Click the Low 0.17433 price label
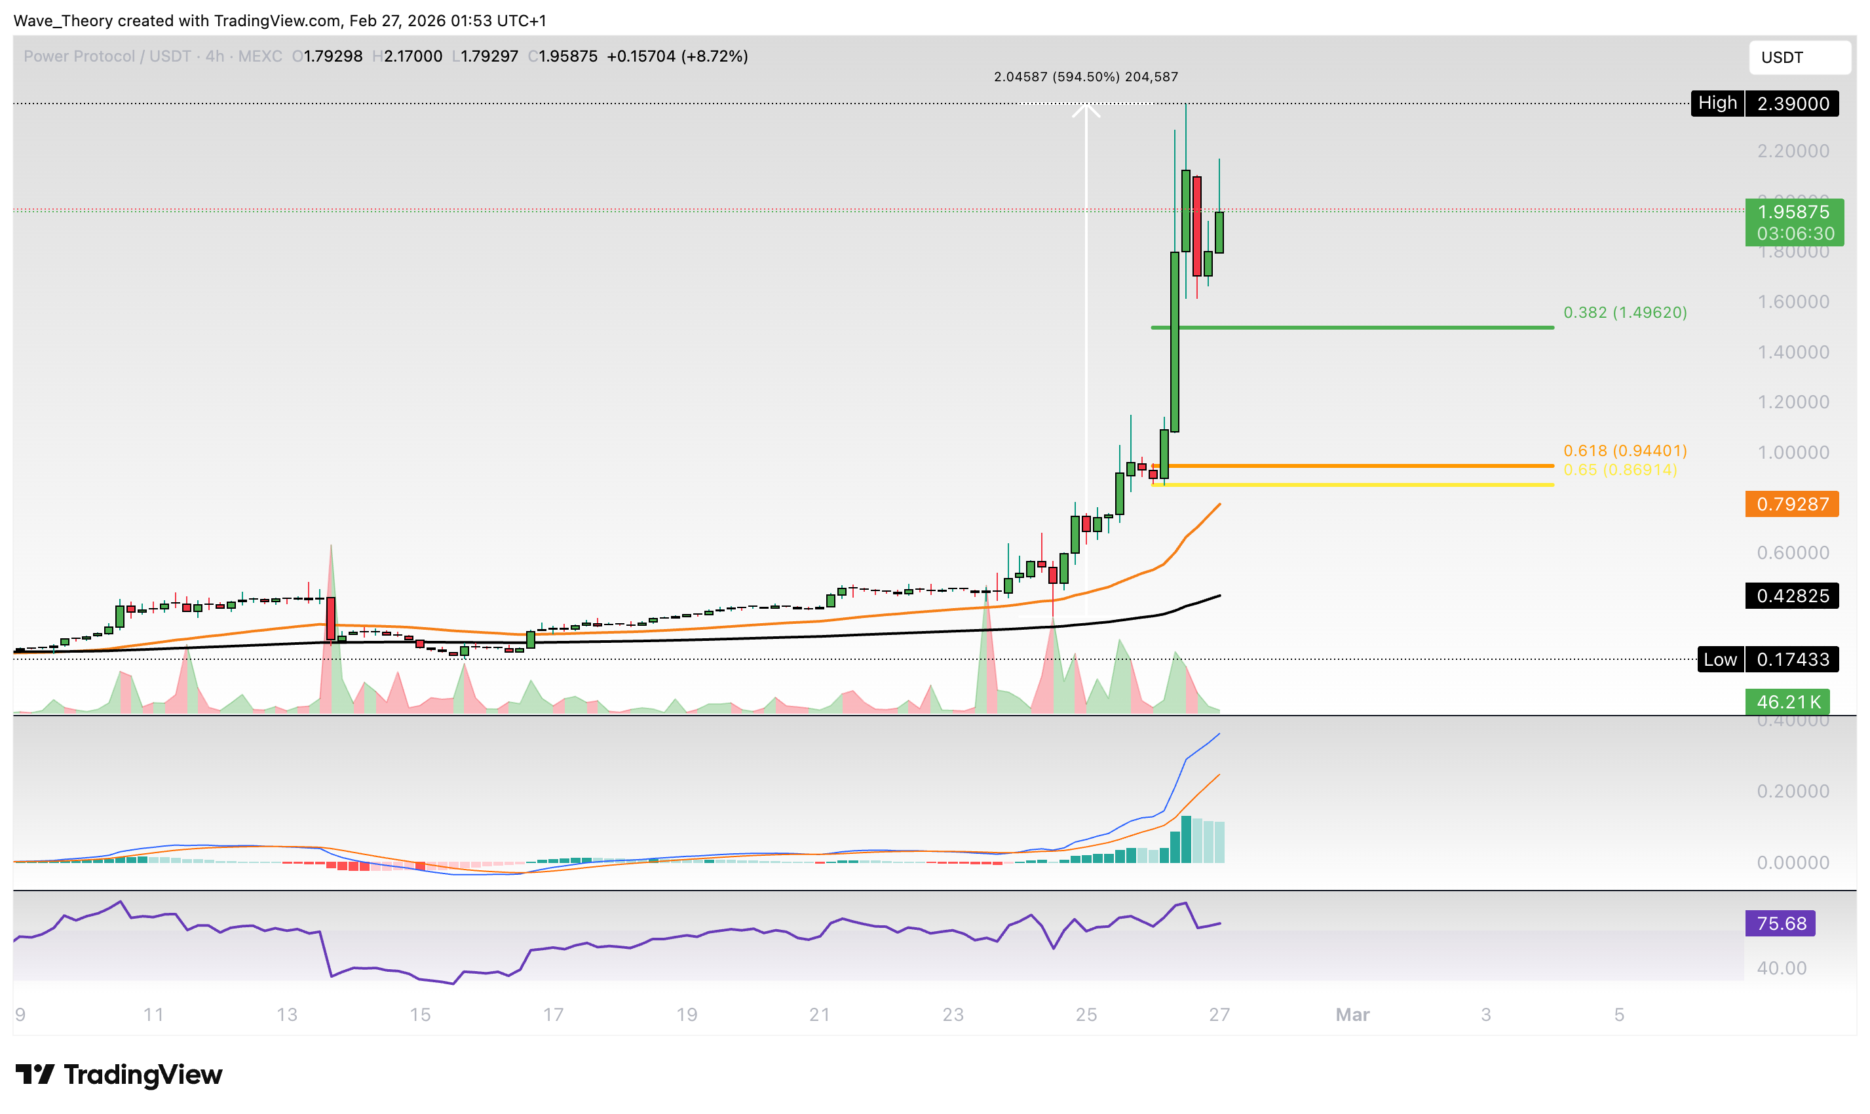This screenshot has width=1870, height=1114. (x=1767, y=659)
